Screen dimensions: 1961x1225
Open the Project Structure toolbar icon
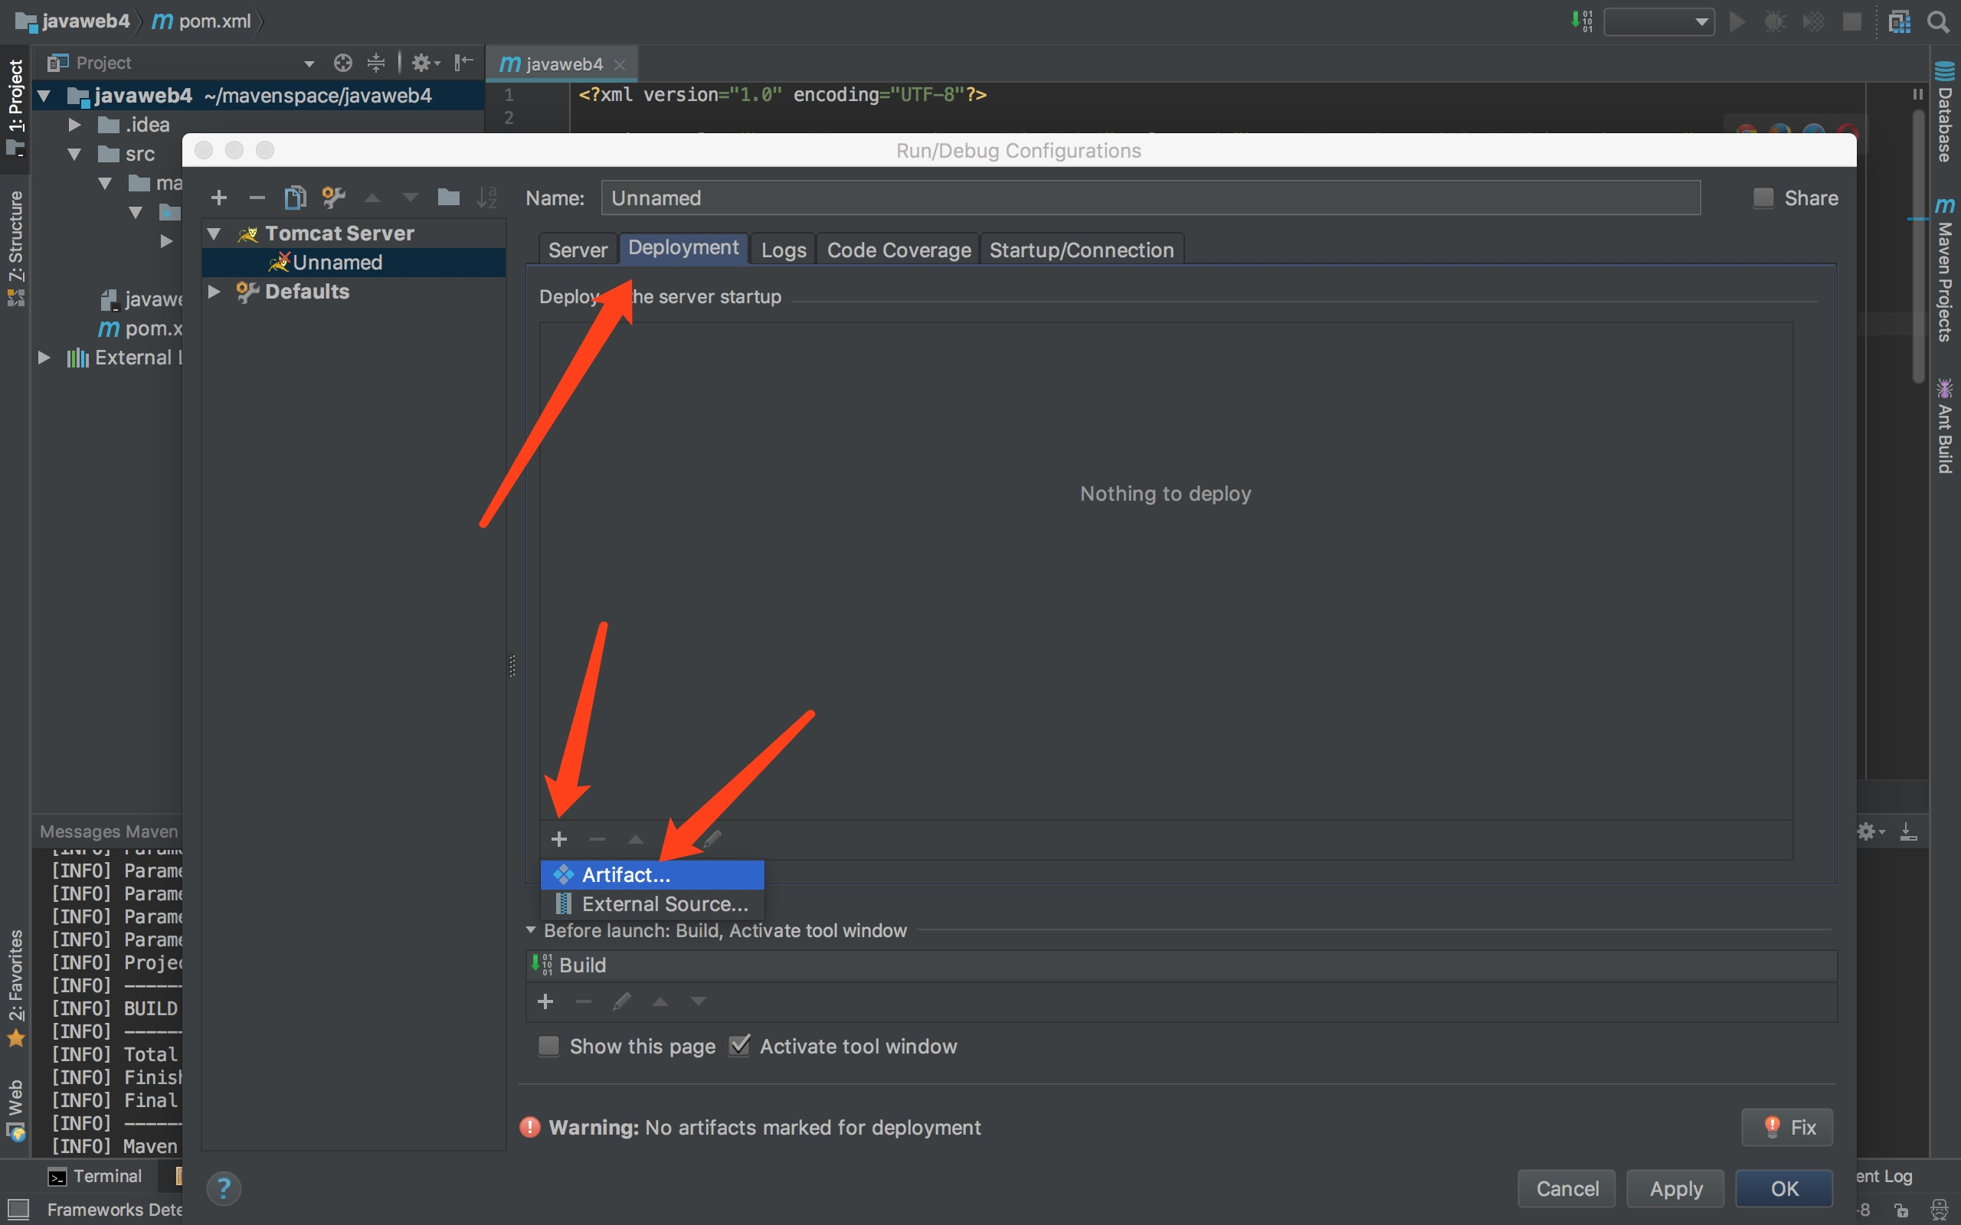(x=1899, y=22)
